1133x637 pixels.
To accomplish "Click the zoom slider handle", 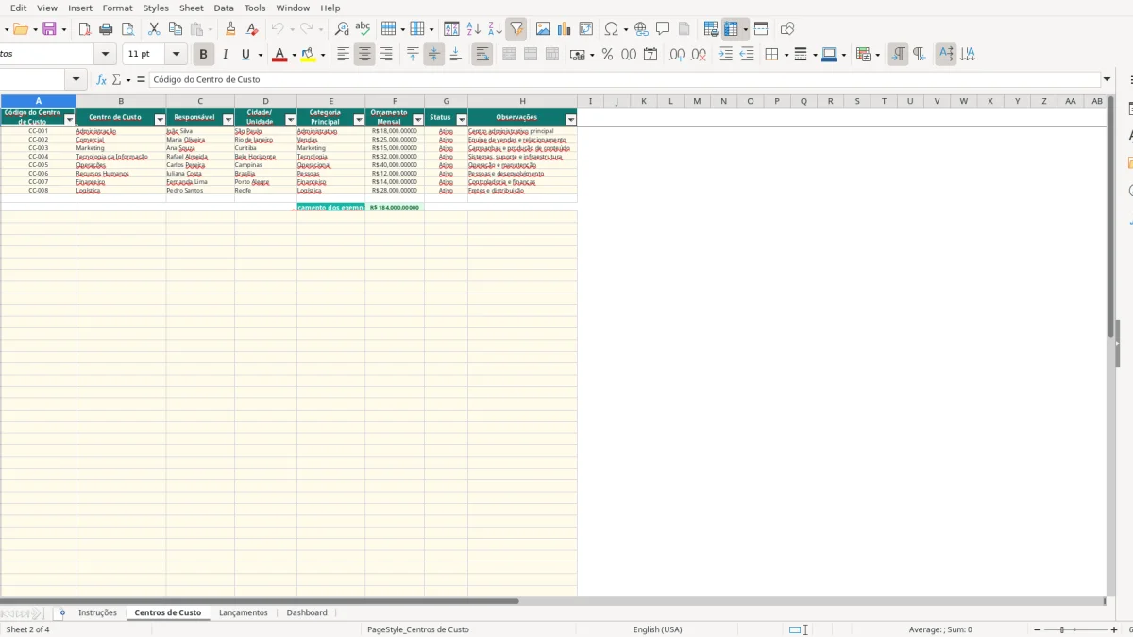I will click(1062, 629).
